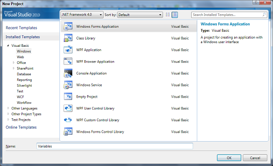Click the WPF Application template icon
Screen dimensions: 273x166
tap(68, 50)
